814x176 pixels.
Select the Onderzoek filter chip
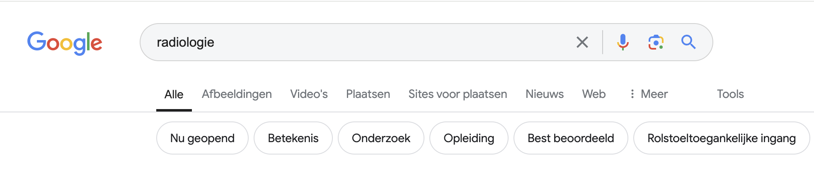[x=381, y=138]
